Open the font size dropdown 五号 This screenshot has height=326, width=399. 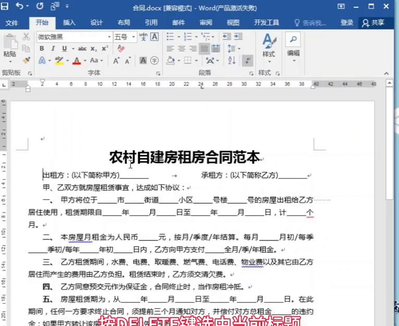pos(133,37)
